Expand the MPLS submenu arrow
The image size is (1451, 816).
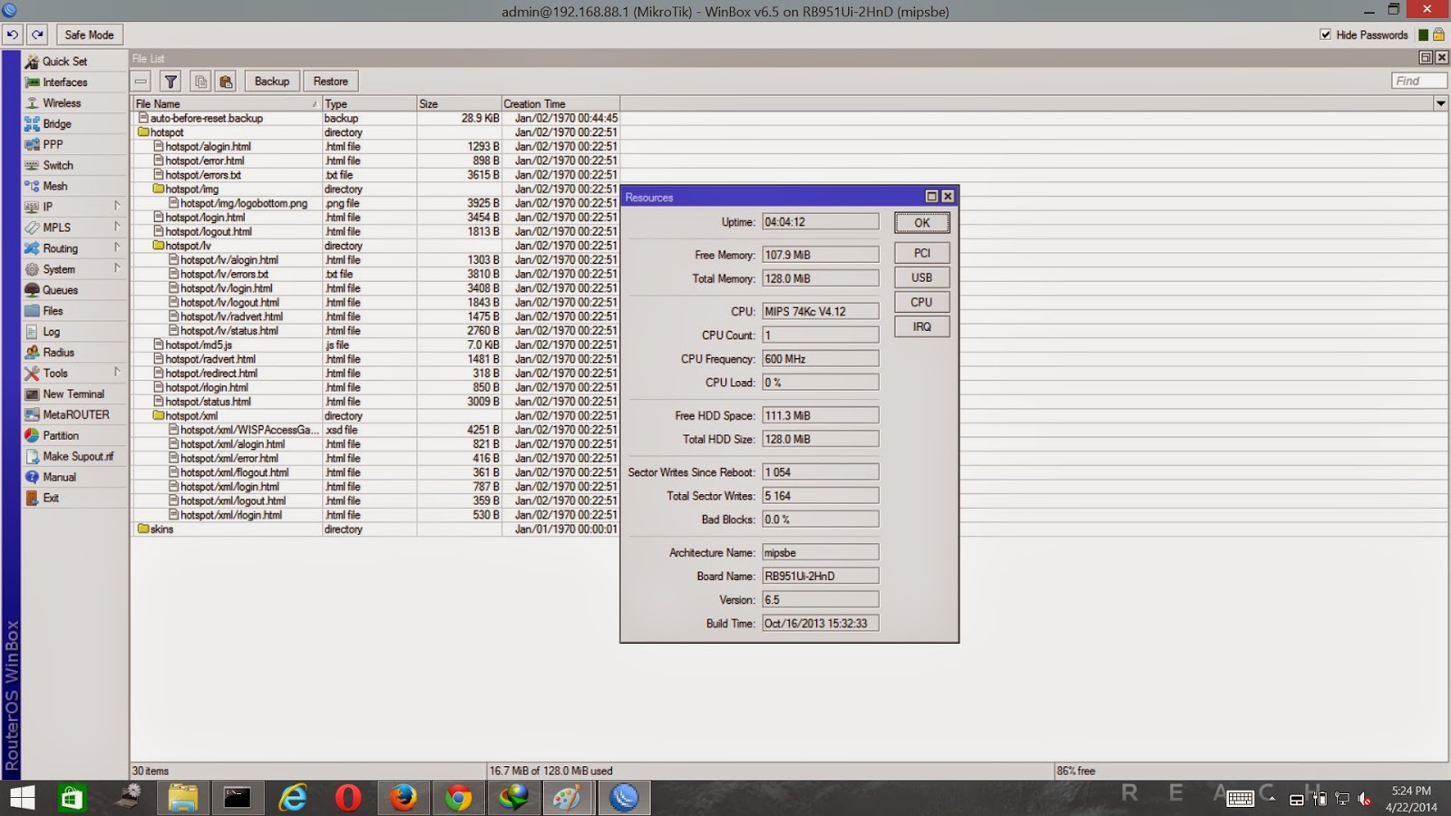point(117,227)
